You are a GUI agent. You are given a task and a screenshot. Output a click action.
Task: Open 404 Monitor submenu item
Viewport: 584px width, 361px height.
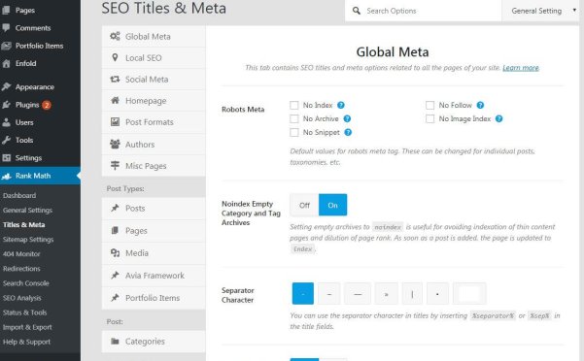(x=21, y=254)
